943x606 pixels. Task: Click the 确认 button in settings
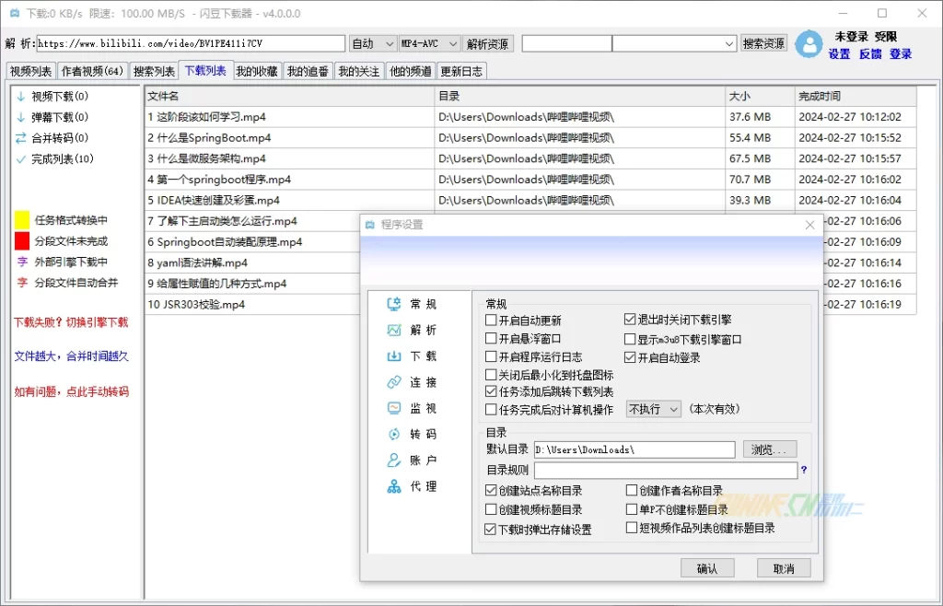click(706, 568)
